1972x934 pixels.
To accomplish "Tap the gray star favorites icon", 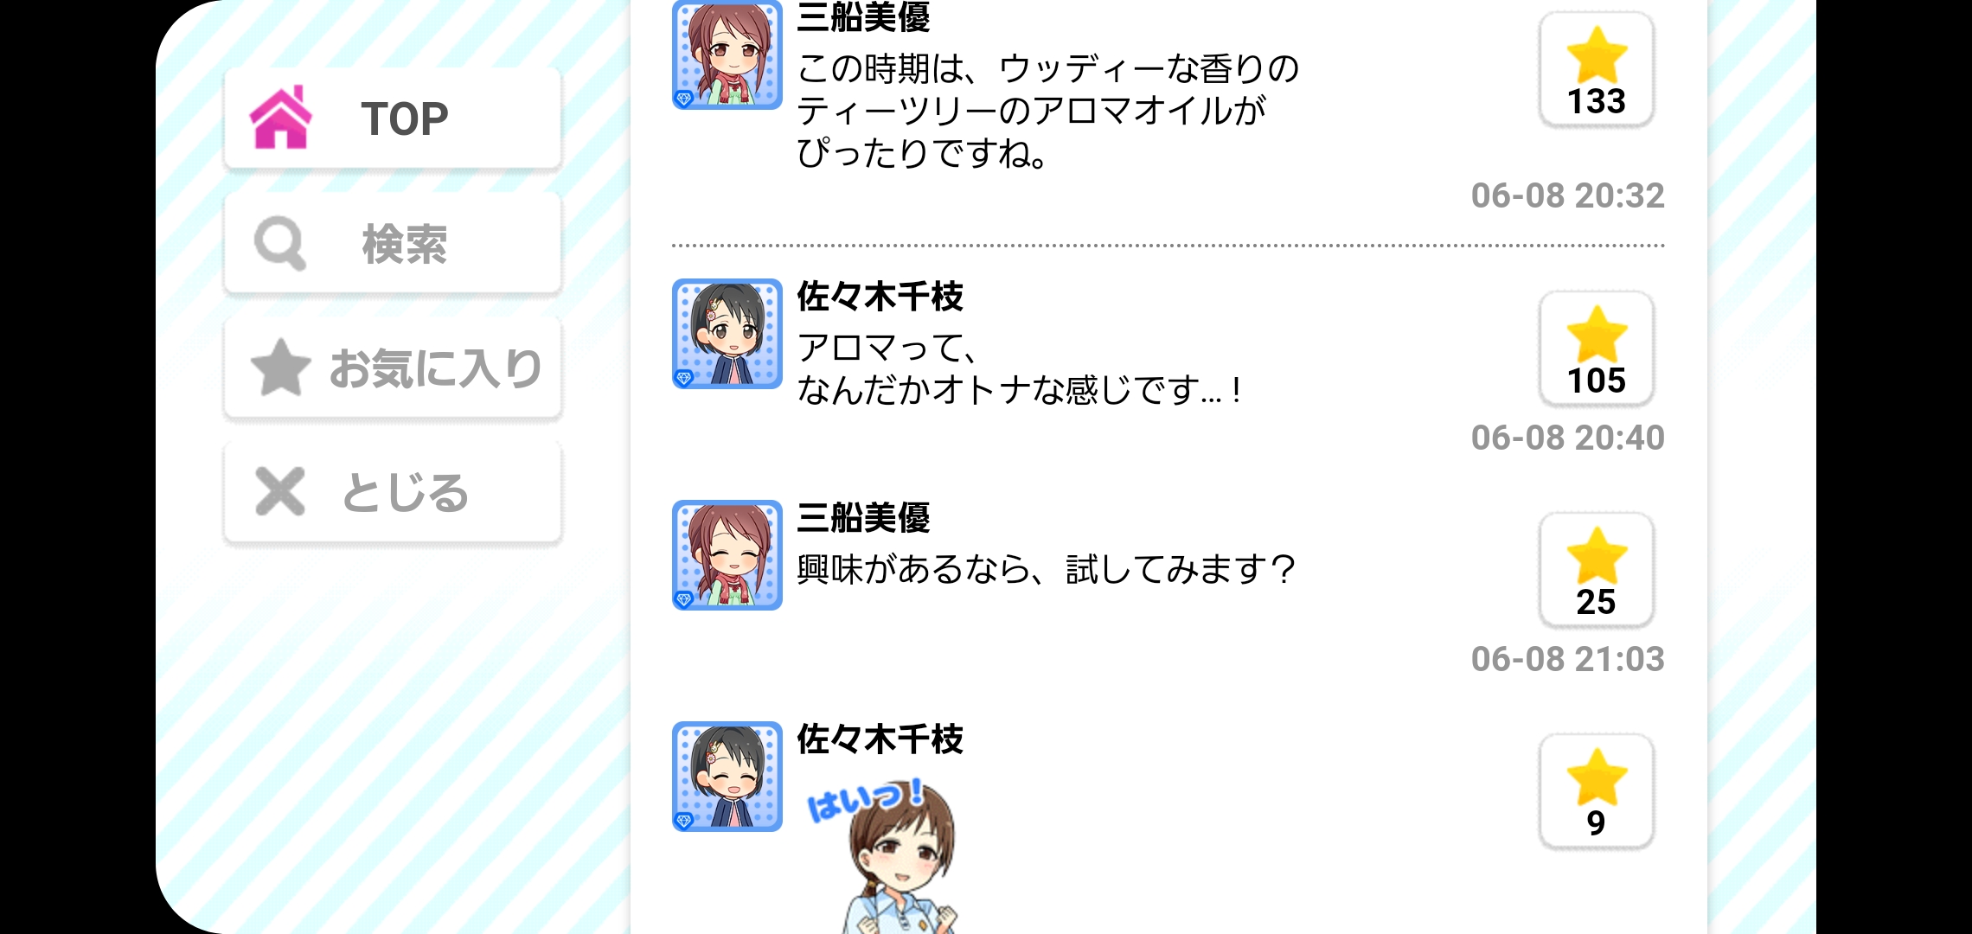I will [280, 368].
